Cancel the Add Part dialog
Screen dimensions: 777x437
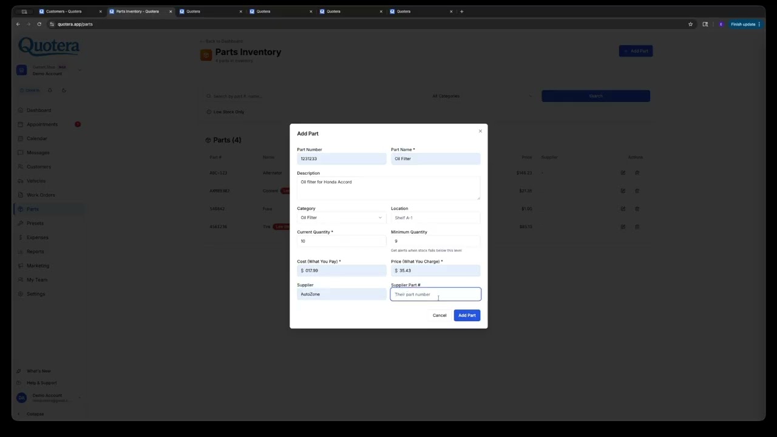[x=439, y=316]
